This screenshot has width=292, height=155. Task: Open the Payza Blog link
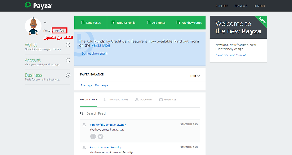click(101, 45)
